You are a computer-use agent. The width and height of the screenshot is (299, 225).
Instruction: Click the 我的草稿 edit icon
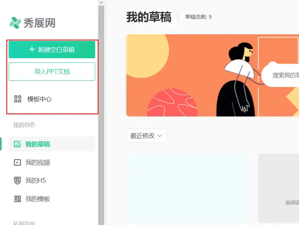coord(17,144)
